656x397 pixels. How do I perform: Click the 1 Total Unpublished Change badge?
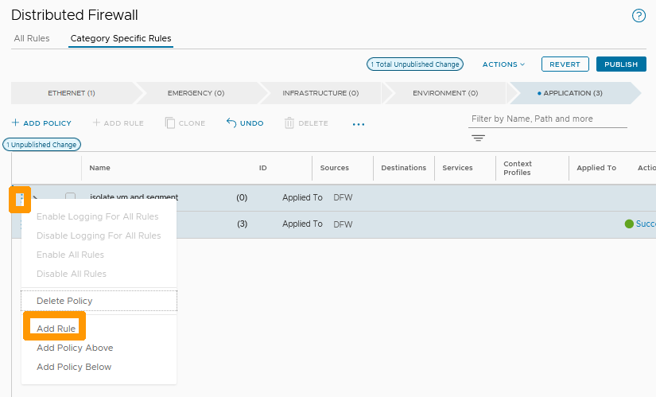(x=414, y=64)
